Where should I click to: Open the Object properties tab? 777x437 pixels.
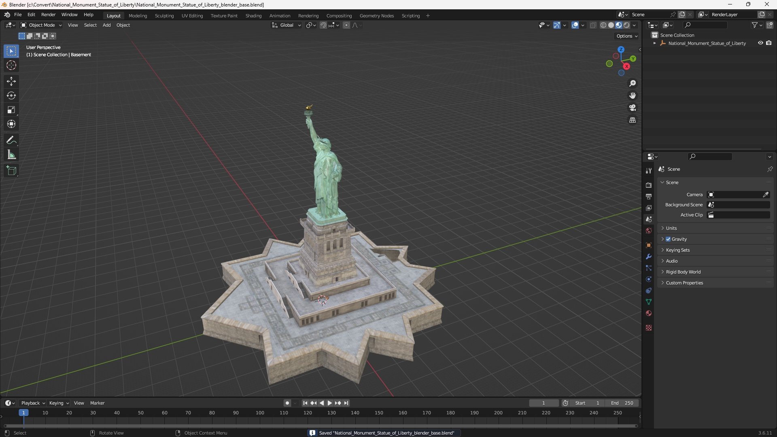(649, 245)
